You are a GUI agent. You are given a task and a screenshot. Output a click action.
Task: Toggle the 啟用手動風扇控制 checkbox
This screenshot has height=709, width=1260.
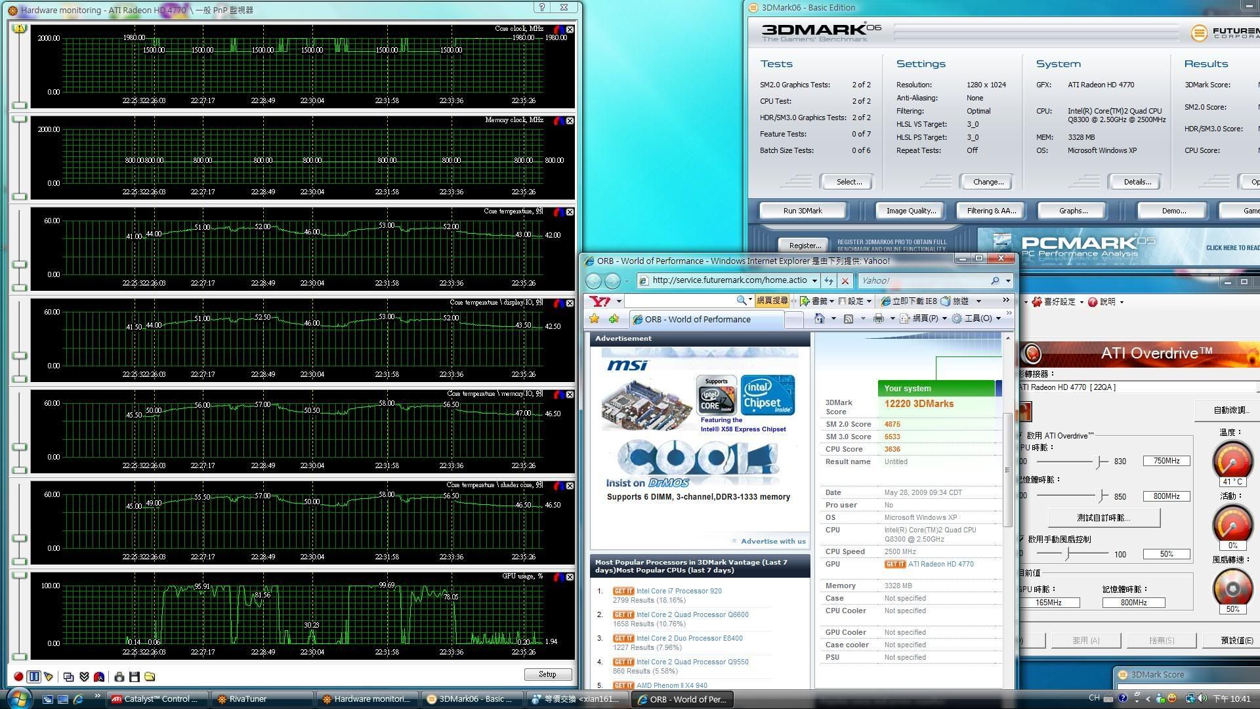coord(1022,539)
